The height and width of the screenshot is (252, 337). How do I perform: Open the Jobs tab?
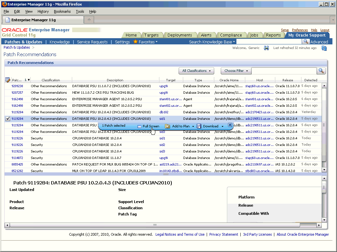pyautogui.click(x=254, y=35)
